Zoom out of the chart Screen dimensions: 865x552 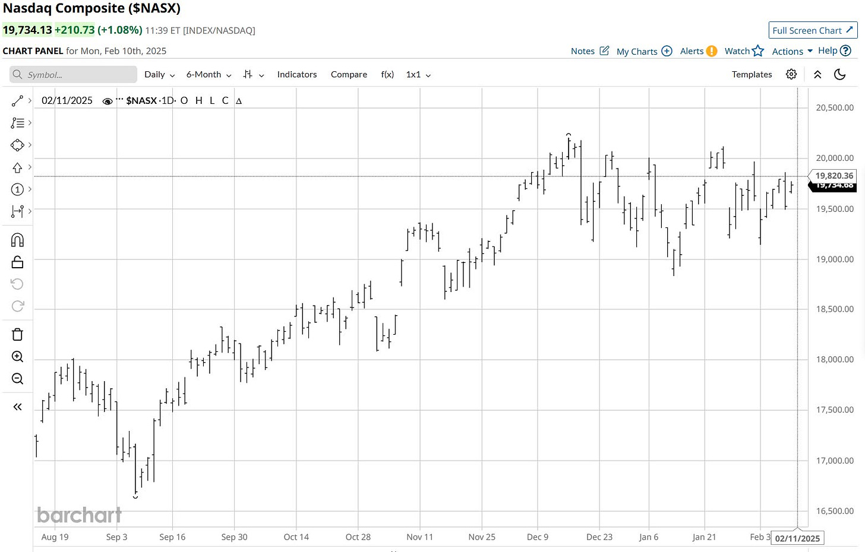coord(17,378)
